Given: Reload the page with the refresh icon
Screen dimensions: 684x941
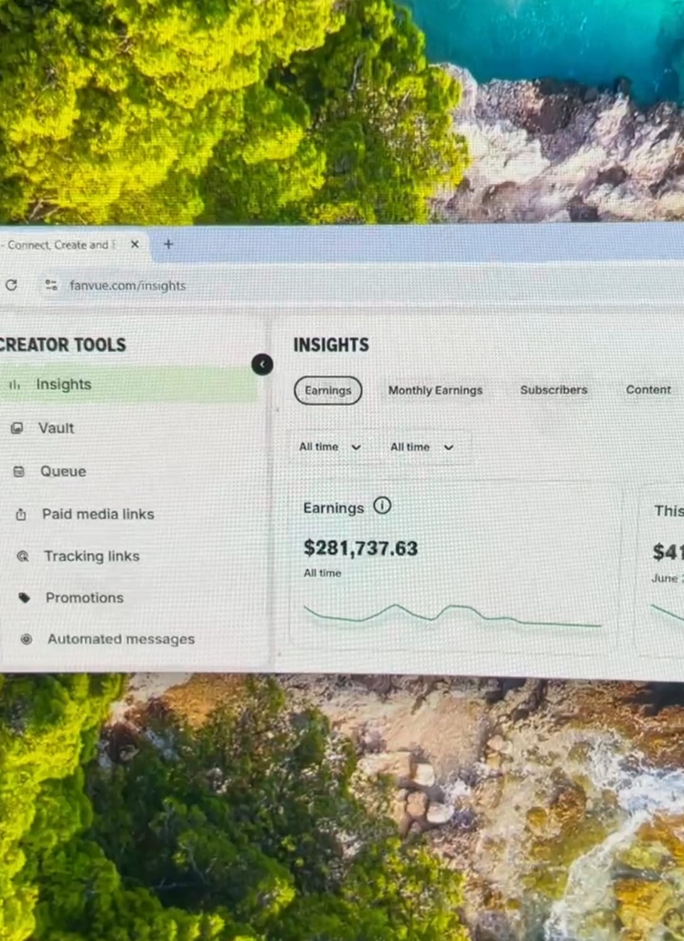Looking at the screenshot, I should click(11, 285).
